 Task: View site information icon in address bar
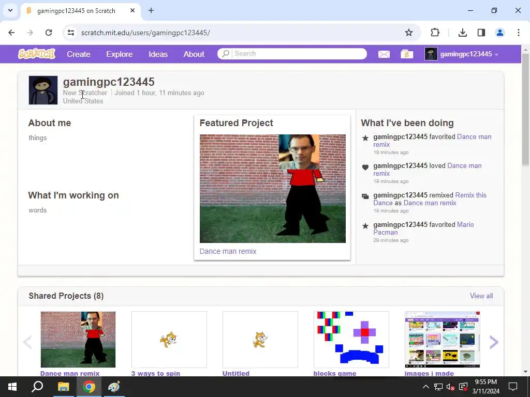(x=70, y=33)
